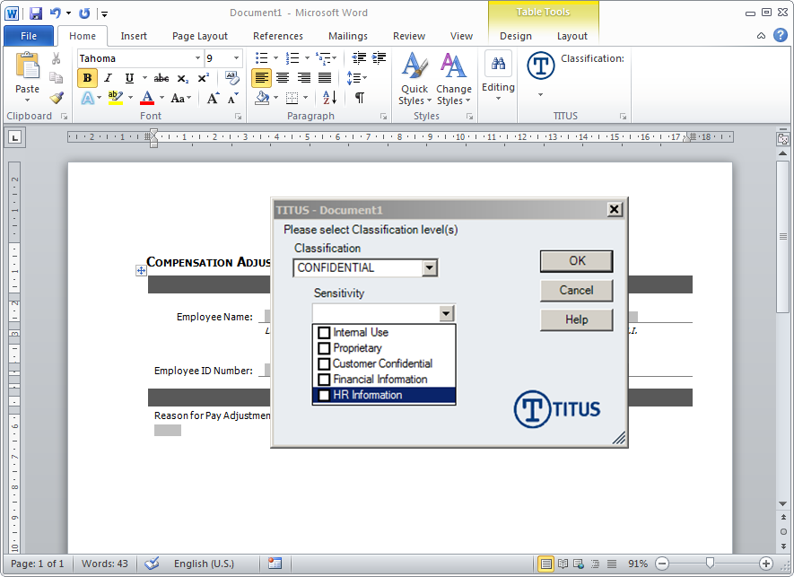Click Words: 43 in status bar
Screen dimensions: 794x577
105,564
